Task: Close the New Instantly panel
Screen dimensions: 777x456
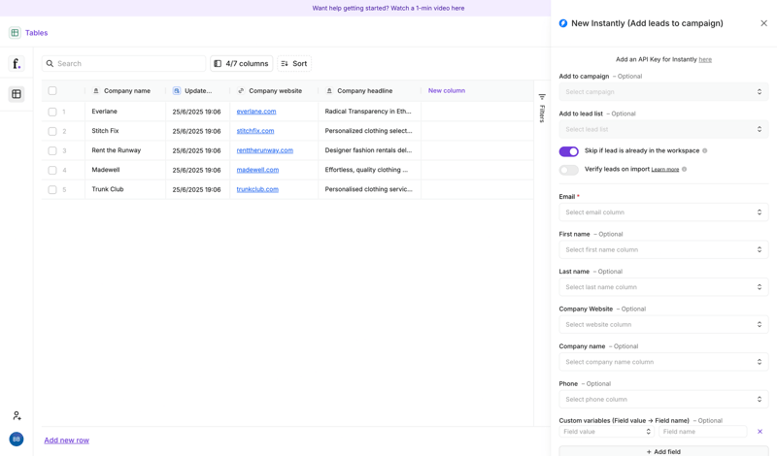Action: pos(763,23)
